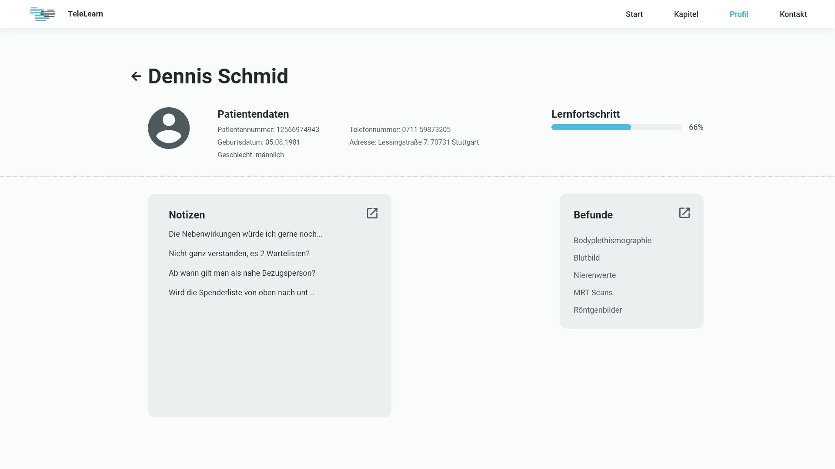Open the Kontakt page

[x=793, y=14]
